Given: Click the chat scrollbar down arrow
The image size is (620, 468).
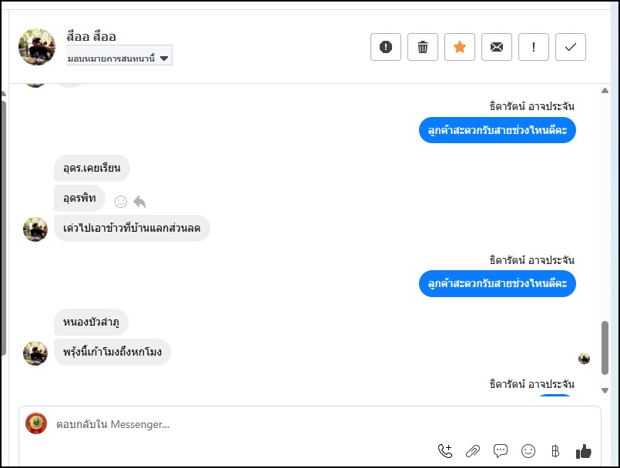Looking at the screenshot, I should [605, 391].
